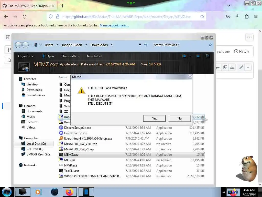Open the GitHub History link
The width and height of the screenshot is (262, 197).
click(242, 51)
